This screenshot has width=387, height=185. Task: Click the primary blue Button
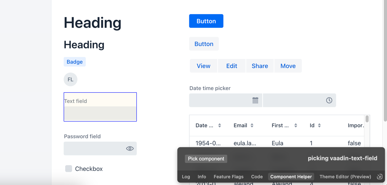click(206, 21)
